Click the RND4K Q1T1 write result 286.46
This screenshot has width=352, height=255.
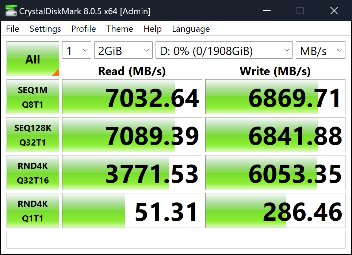[275, 211]
